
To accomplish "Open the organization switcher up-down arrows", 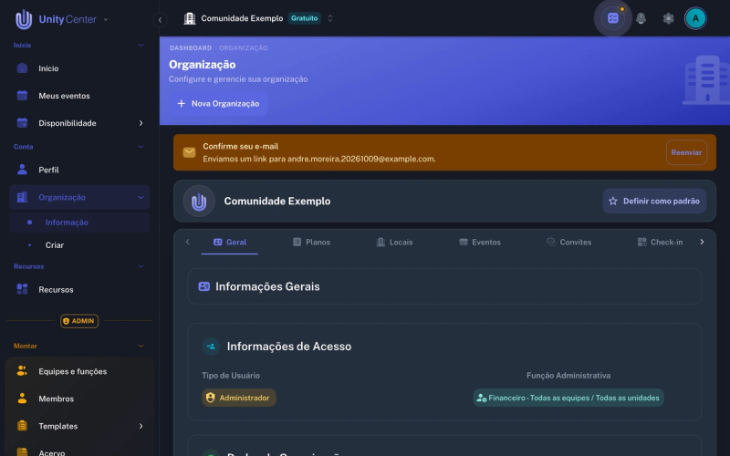I will tap(330, 18).
